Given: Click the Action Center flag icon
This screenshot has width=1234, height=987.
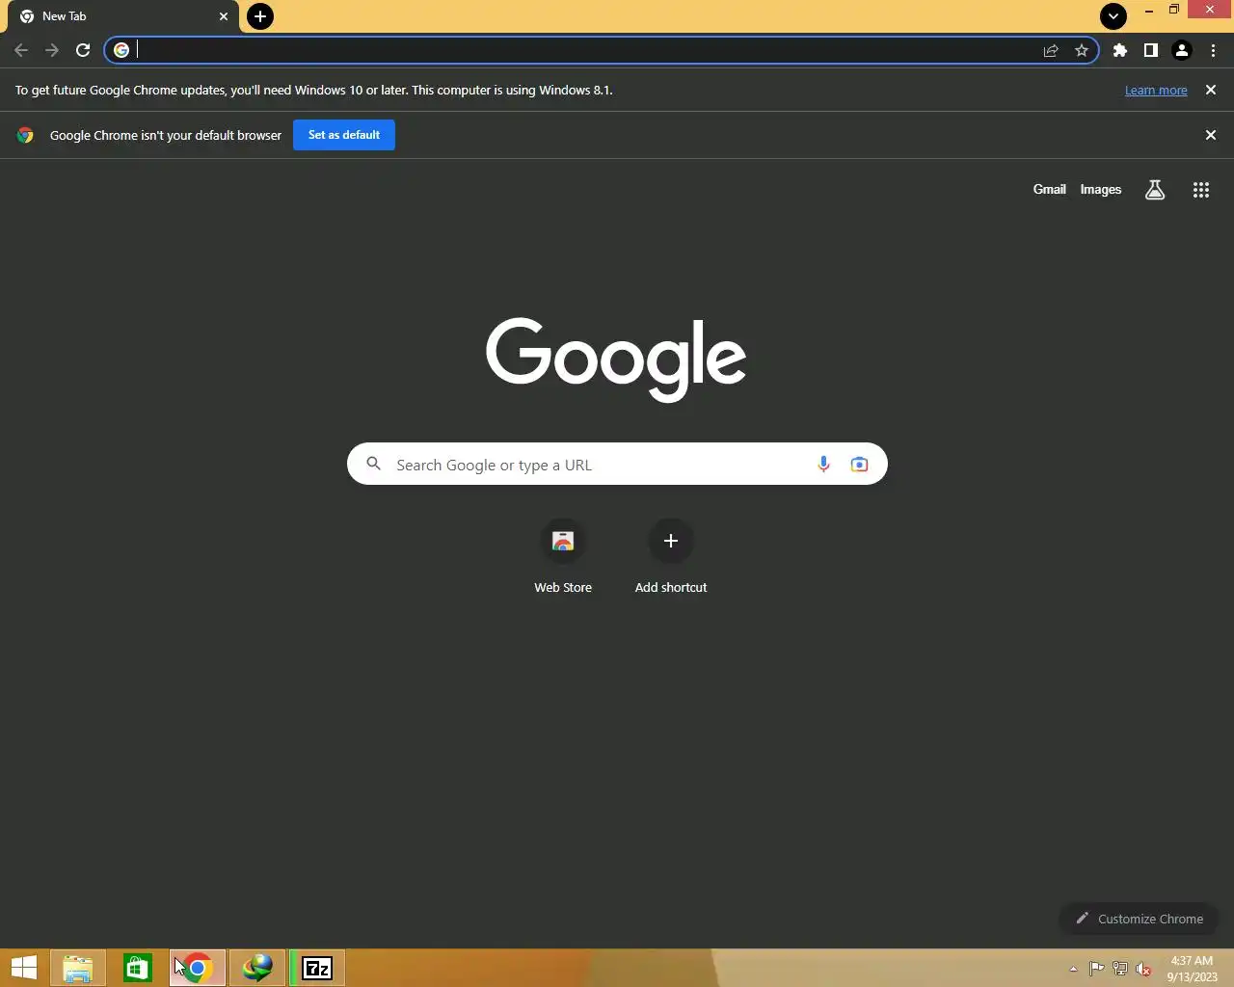Looking at the screenshot, I should [x=1097, y=969].
